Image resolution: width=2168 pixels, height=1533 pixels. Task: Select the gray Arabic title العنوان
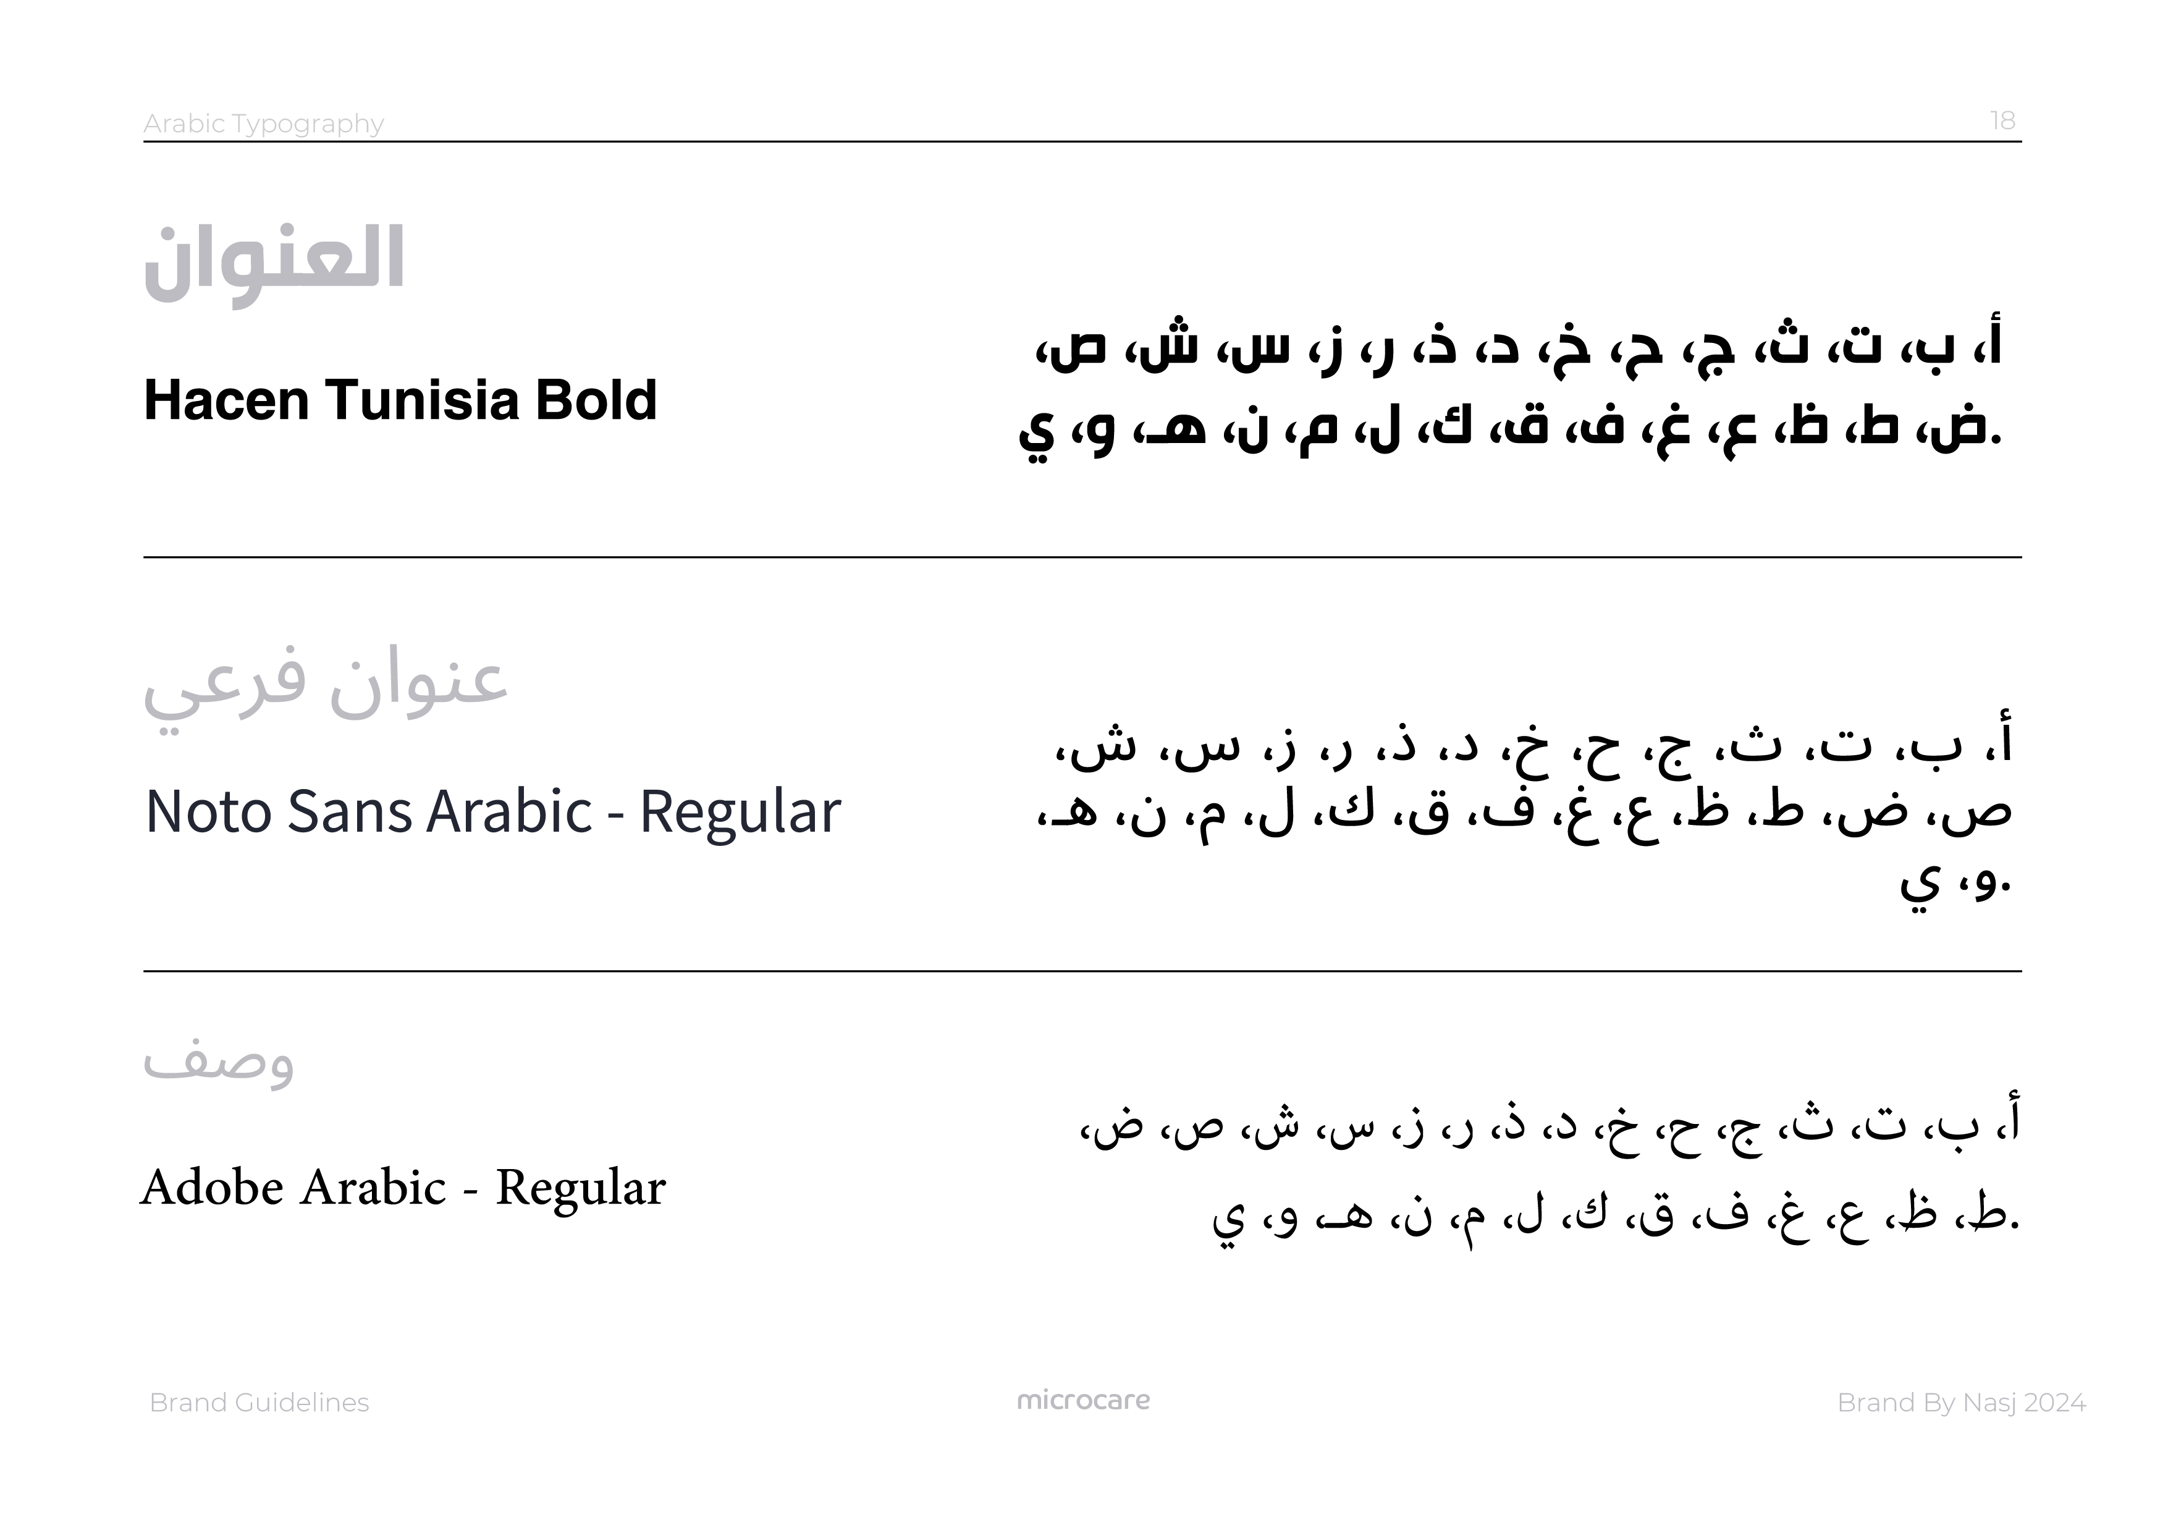coord(275,266)
